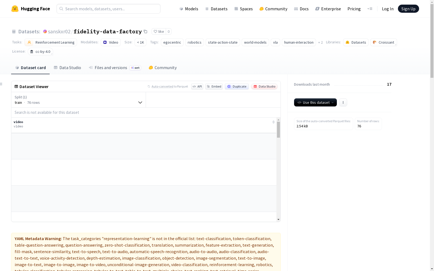Viewport: 434px width, 271px height.
Task: Click the page vertical scrollbar thumb
Action: coord(432,41)
